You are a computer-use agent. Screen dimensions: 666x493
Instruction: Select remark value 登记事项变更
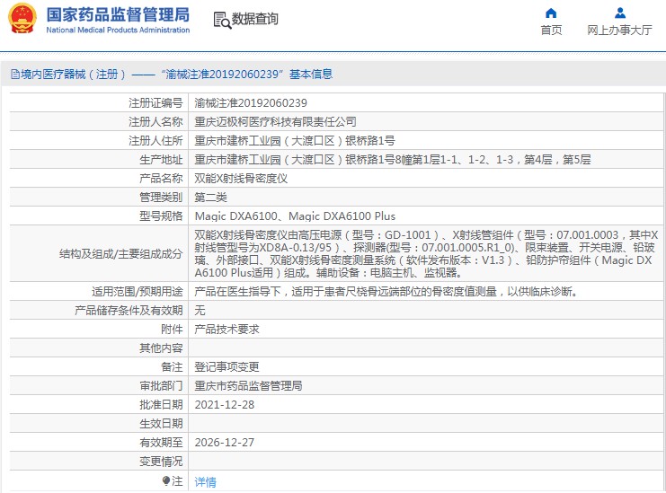coord(226,367)
